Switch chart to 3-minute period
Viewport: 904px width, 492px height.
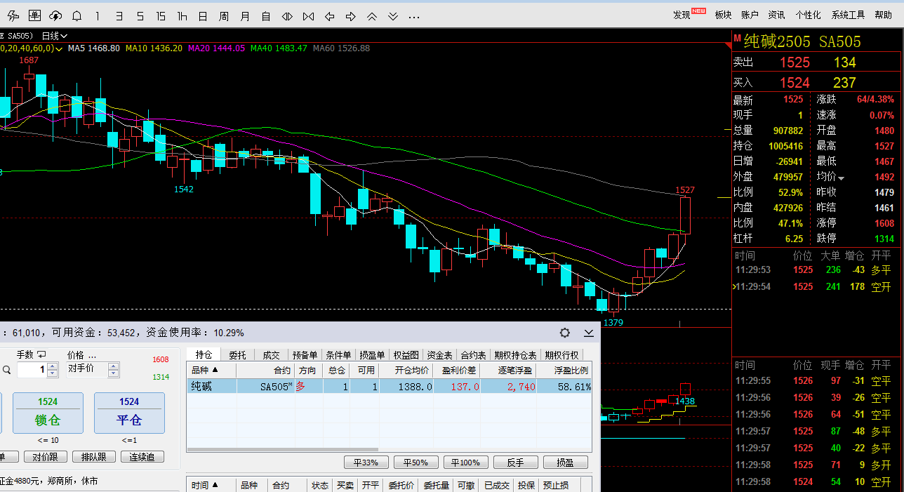click(x=119, y=15)
